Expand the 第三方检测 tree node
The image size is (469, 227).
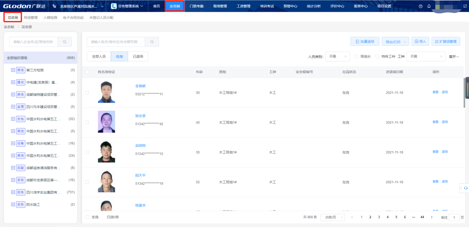coord(13,70)
